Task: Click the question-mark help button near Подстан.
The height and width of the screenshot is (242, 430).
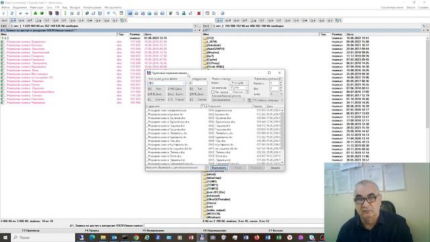Action: [247, 92]
